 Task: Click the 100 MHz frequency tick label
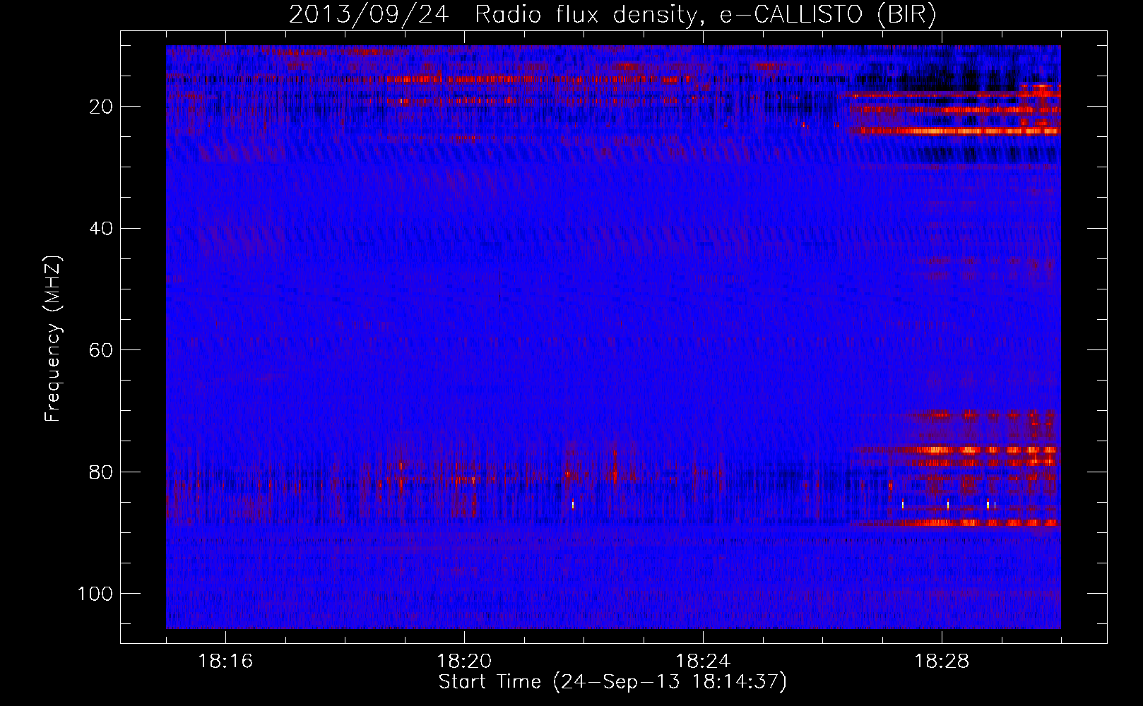click(95, 594)
